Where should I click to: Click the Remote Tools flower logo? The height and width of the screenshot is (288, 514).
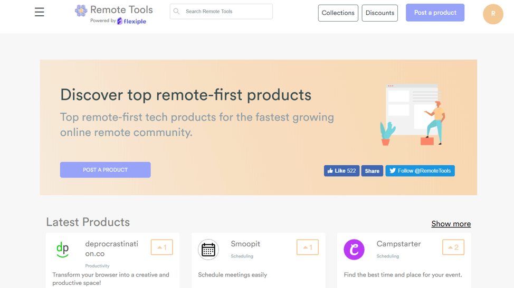[x=81, y=11]
